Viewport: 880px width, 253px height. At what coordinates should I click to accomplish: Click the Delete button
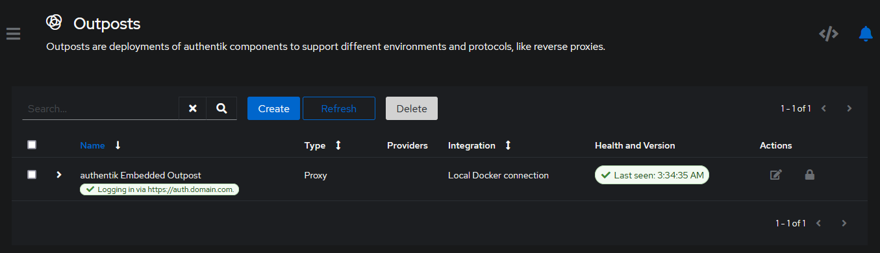coord(412,108)
